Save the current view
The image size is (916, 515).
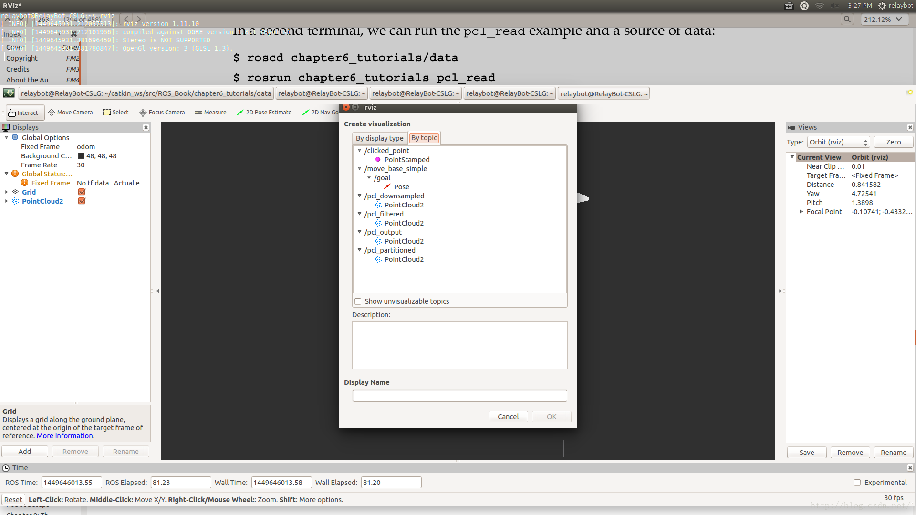(x=807, y=453)
